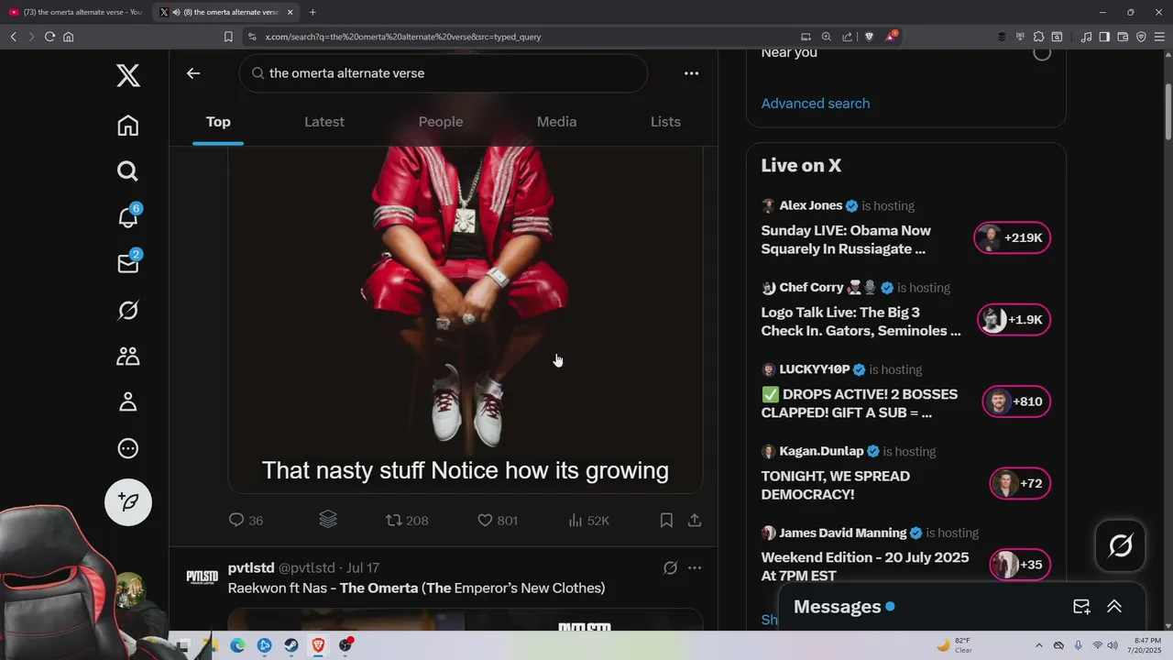Open pvtlstd profile avatar
1173x660 pixels.
point(203,577)
